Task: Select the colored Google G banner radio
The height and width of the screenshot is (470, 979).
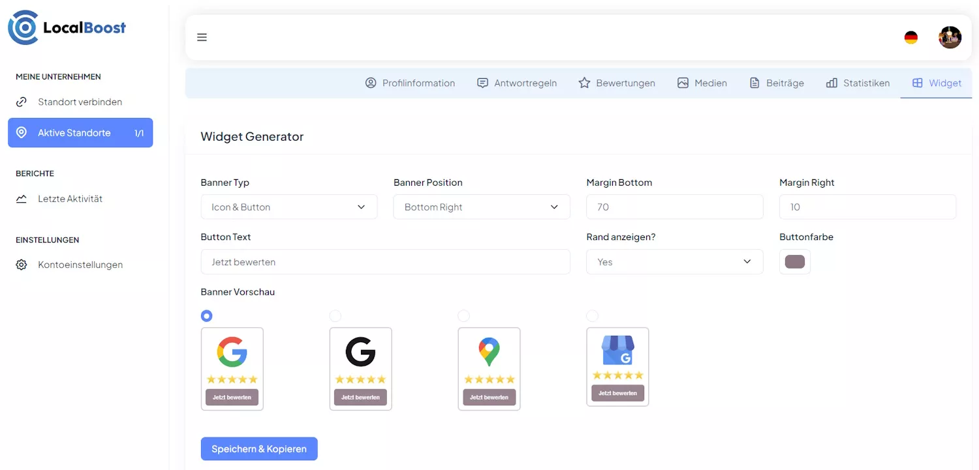Action: [207, 316]
